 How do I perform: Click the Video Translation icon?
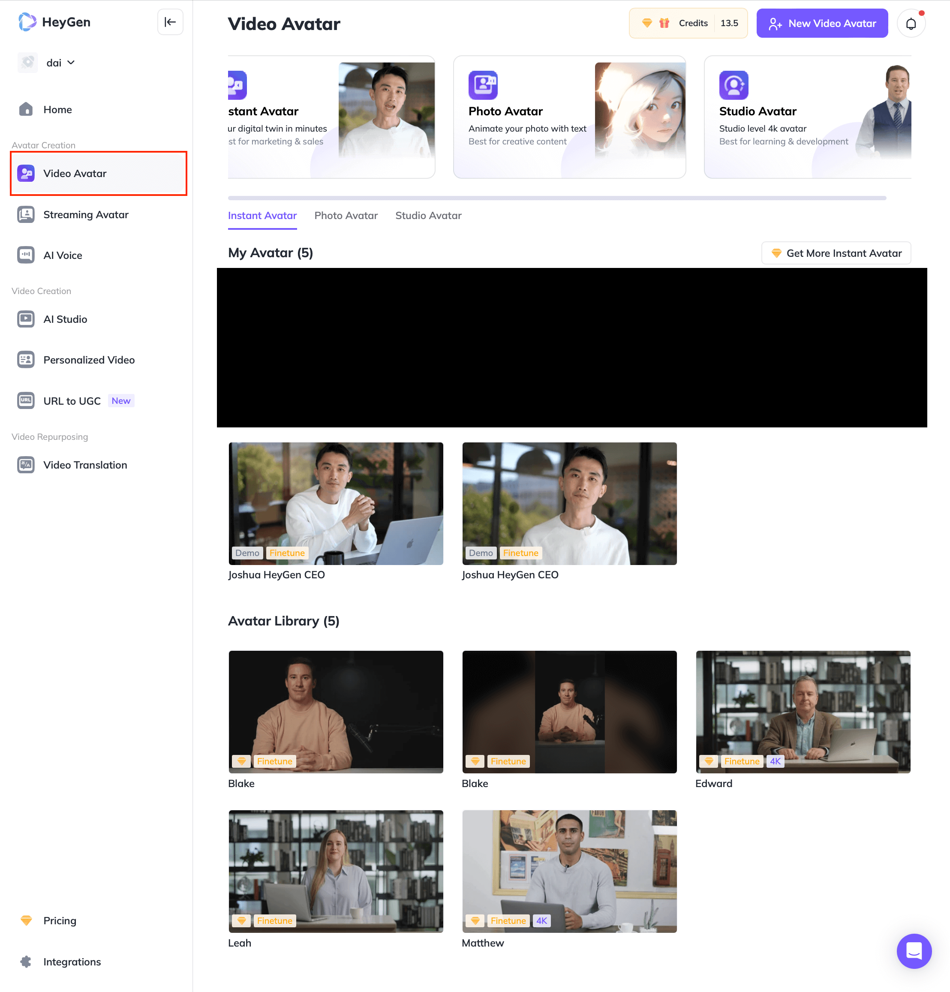pyautogui.click(x=26, y=465)
